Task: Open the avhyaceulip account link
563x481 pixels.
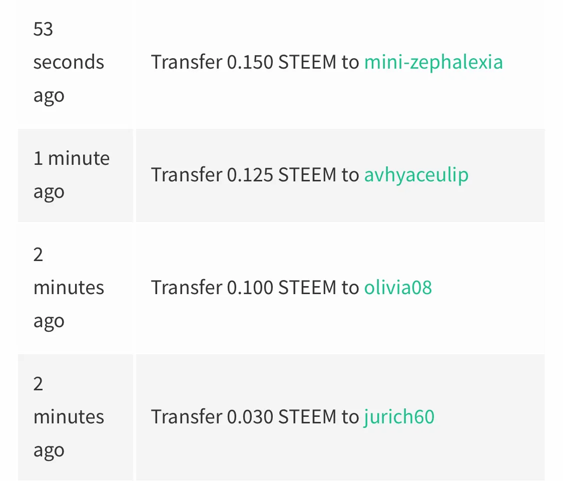Action: [x=416, y=175]
